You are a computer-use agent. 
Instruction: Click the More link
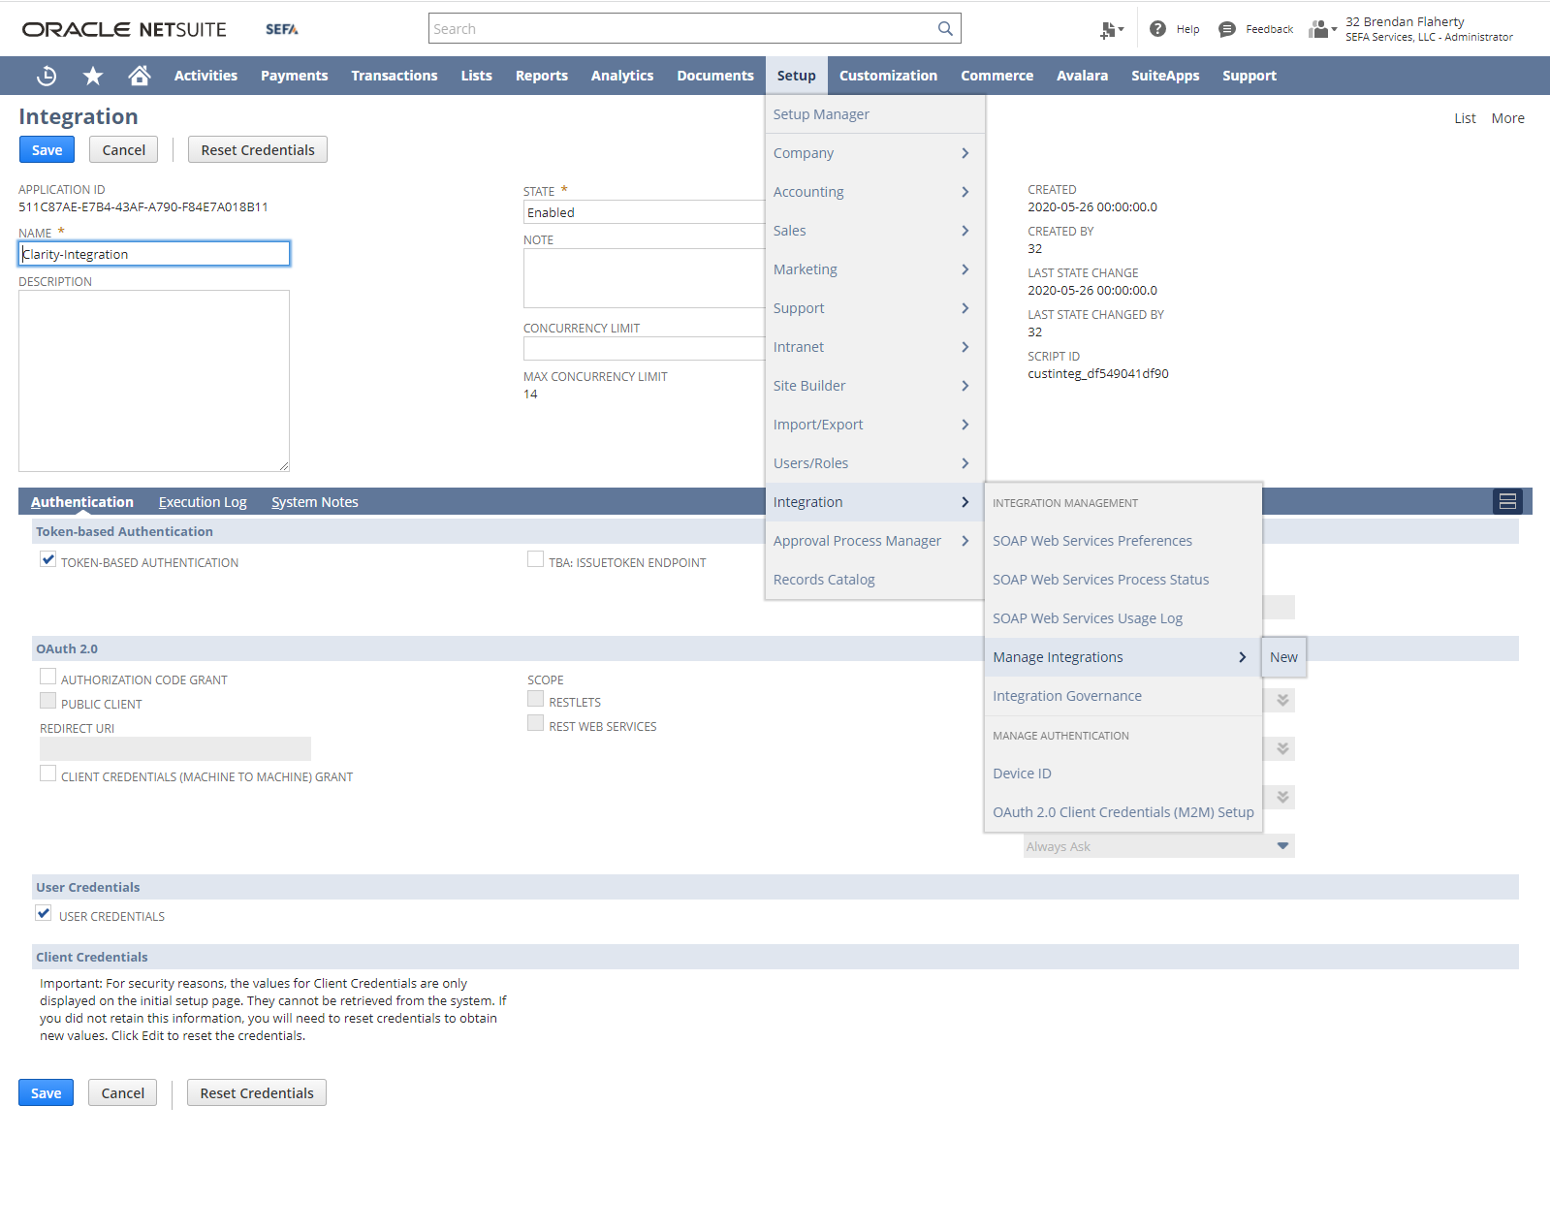(x=1507, y=118)
